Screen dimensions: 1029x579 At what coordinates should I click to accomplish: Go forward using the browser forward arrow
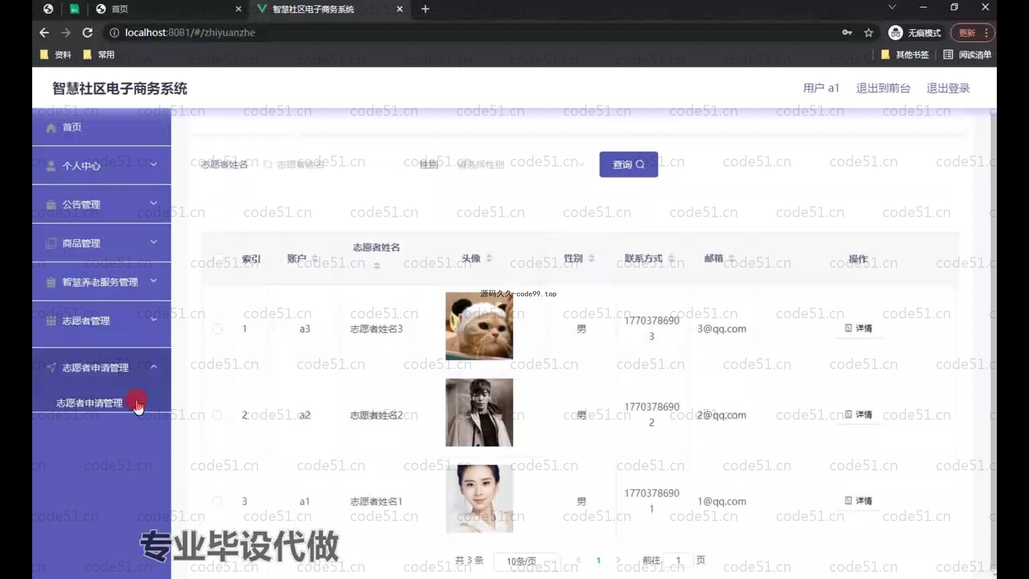66,33
